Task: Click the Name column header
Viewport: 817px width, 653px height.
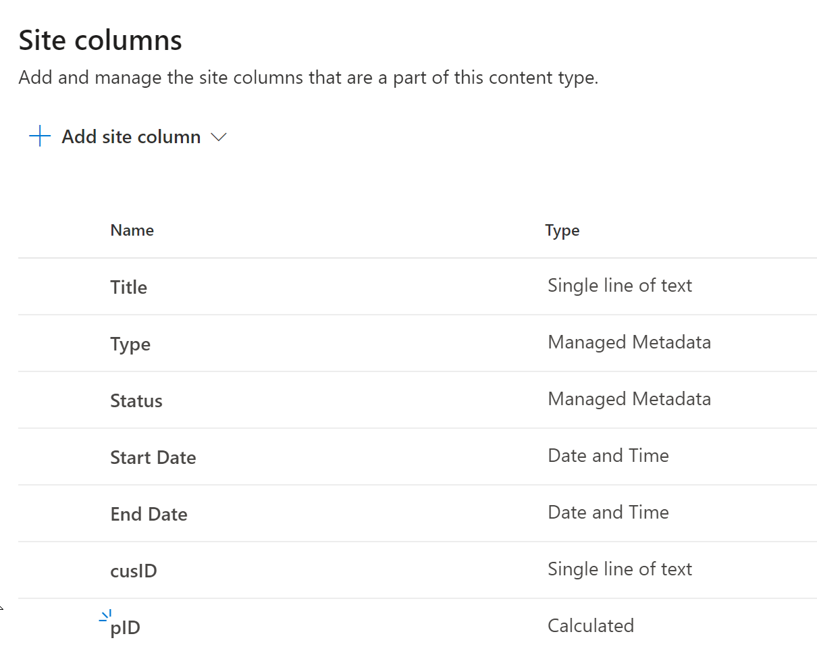Action: [x=132, y=230]
